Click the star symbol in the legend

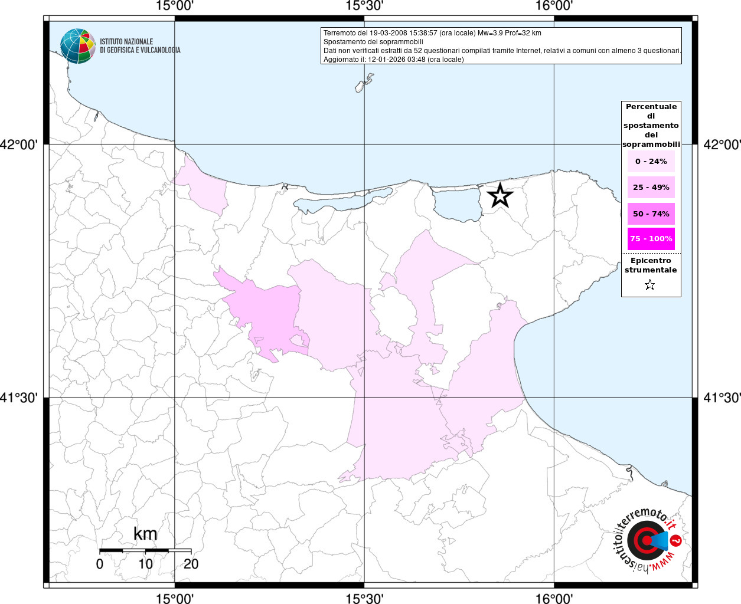tap(650, 285)
